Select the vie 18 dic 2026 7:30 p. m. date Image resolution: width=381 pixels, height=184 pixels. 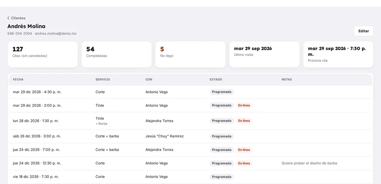pyautogui.click(x=36, y=177)
